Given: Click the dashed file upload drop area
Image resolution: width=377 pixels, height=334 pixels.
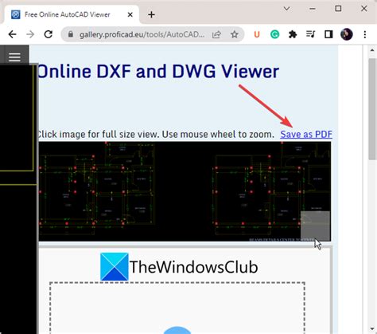Looking at the screenshot, I should tap(177, 308).
